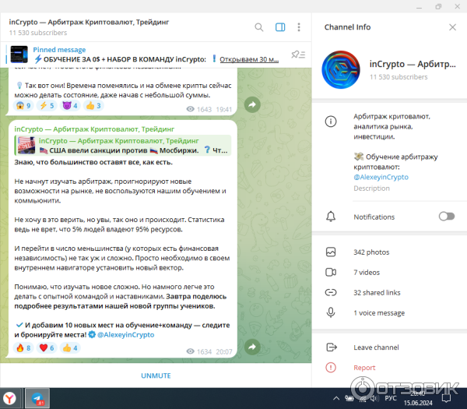The width and height of the screenshot is (467, 409).
Task: Open the @AlexeyinCrypto link in channel description
Action: click(381, 177)
